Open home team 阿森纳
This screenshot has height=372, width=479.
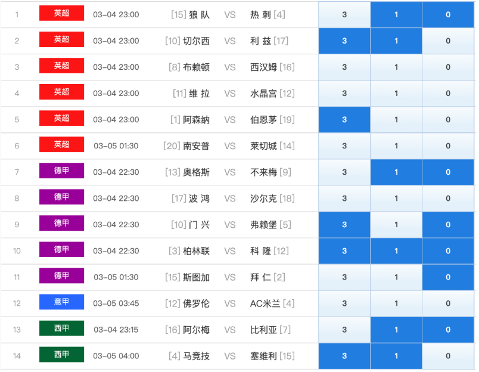pyautogui.click(x=197, y=120)
